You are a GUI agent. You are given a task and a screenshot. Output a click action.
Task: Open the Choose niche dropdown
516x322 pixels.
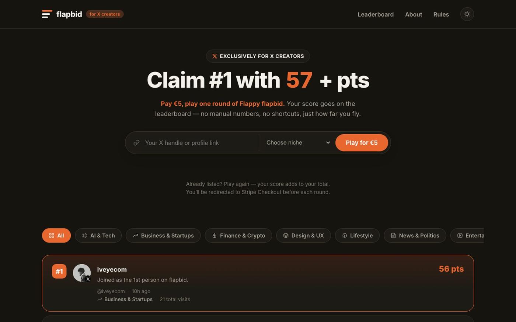click(x=298, y=143)
